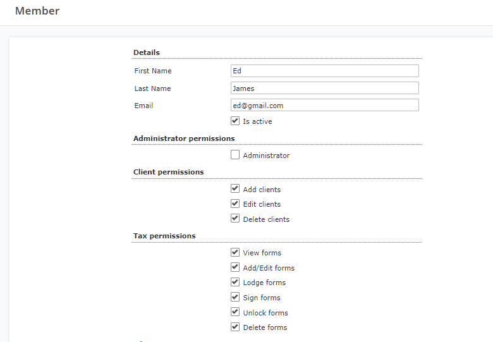Screen dimensions: 493x342
Task: Focus the Last Name text box
Action: point(324,88)
